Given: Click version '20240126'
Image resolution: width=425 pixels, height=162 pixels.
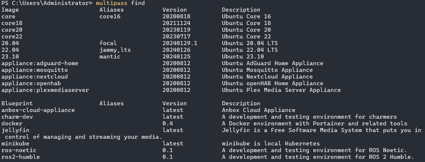Looking at the screenshot, I should tap(176, 50).
